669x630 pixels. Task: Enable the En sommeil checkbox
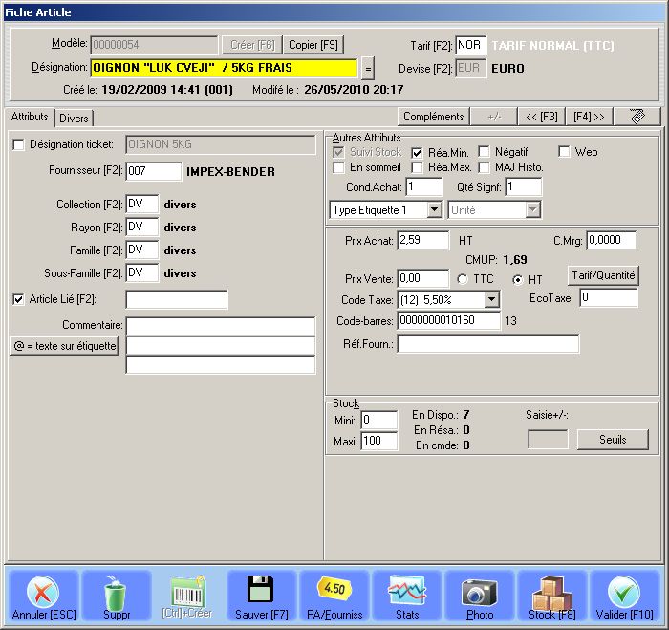coord(338,167)
